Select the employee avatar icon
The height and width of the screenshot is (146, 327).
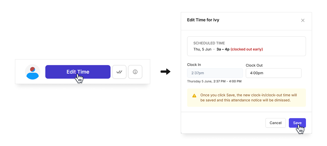(x=33, y=72)
